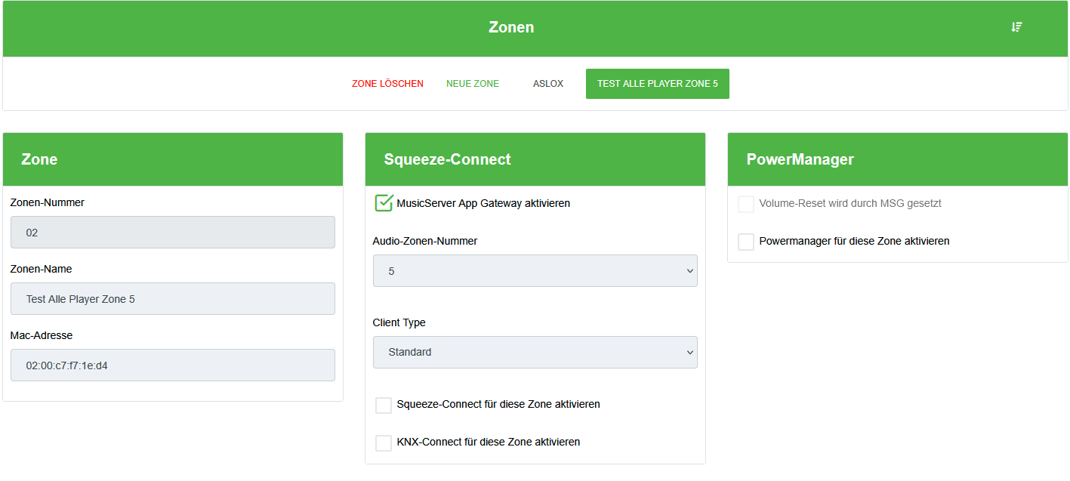Toggle Powermanager für diese Zone aktivieren
Viewport: 1070px width, 481px height.
pyautogui.click(x=746, y=242)
